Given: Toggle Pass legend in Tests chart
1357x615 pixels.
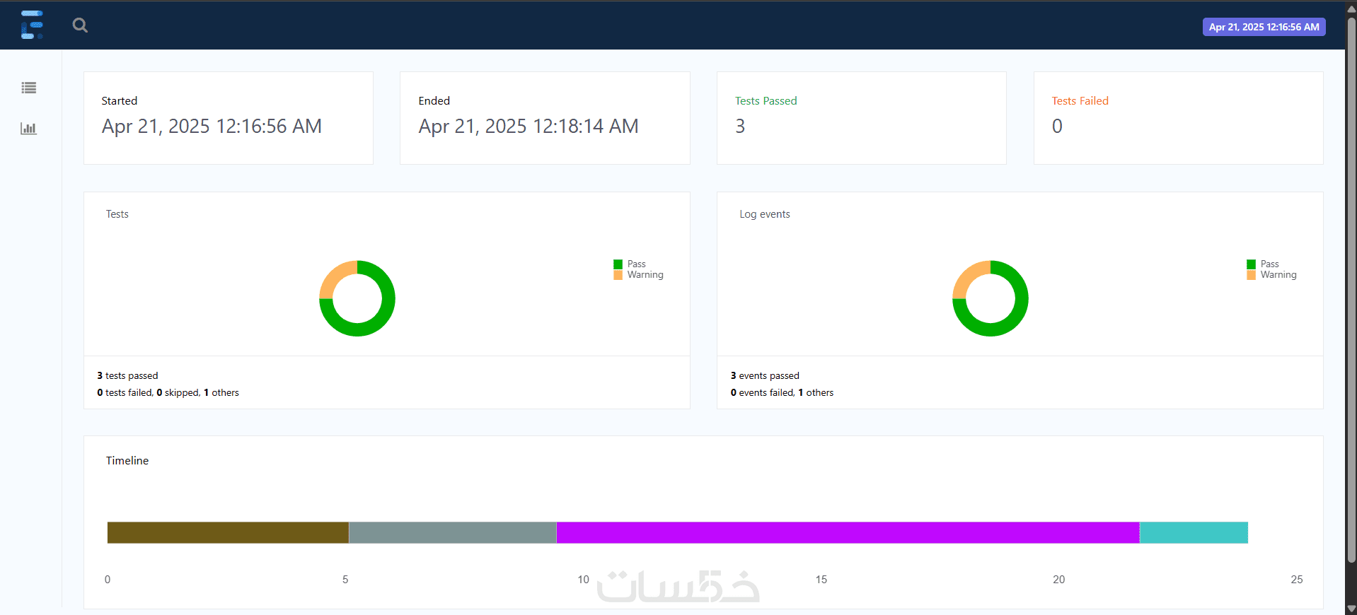Looking at the screenshot, I should [630, 264].
